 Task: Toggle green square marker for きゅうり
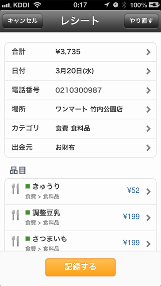[27, 186]
